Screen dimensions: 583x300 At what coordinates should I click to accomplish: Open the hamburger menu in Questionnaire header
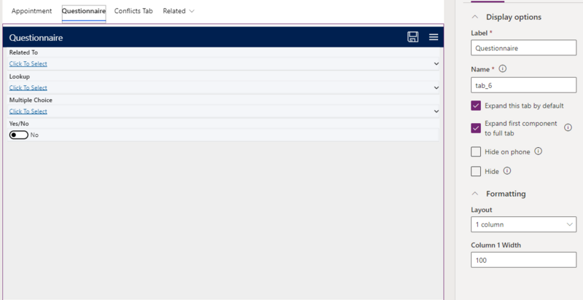pos(434,37)
